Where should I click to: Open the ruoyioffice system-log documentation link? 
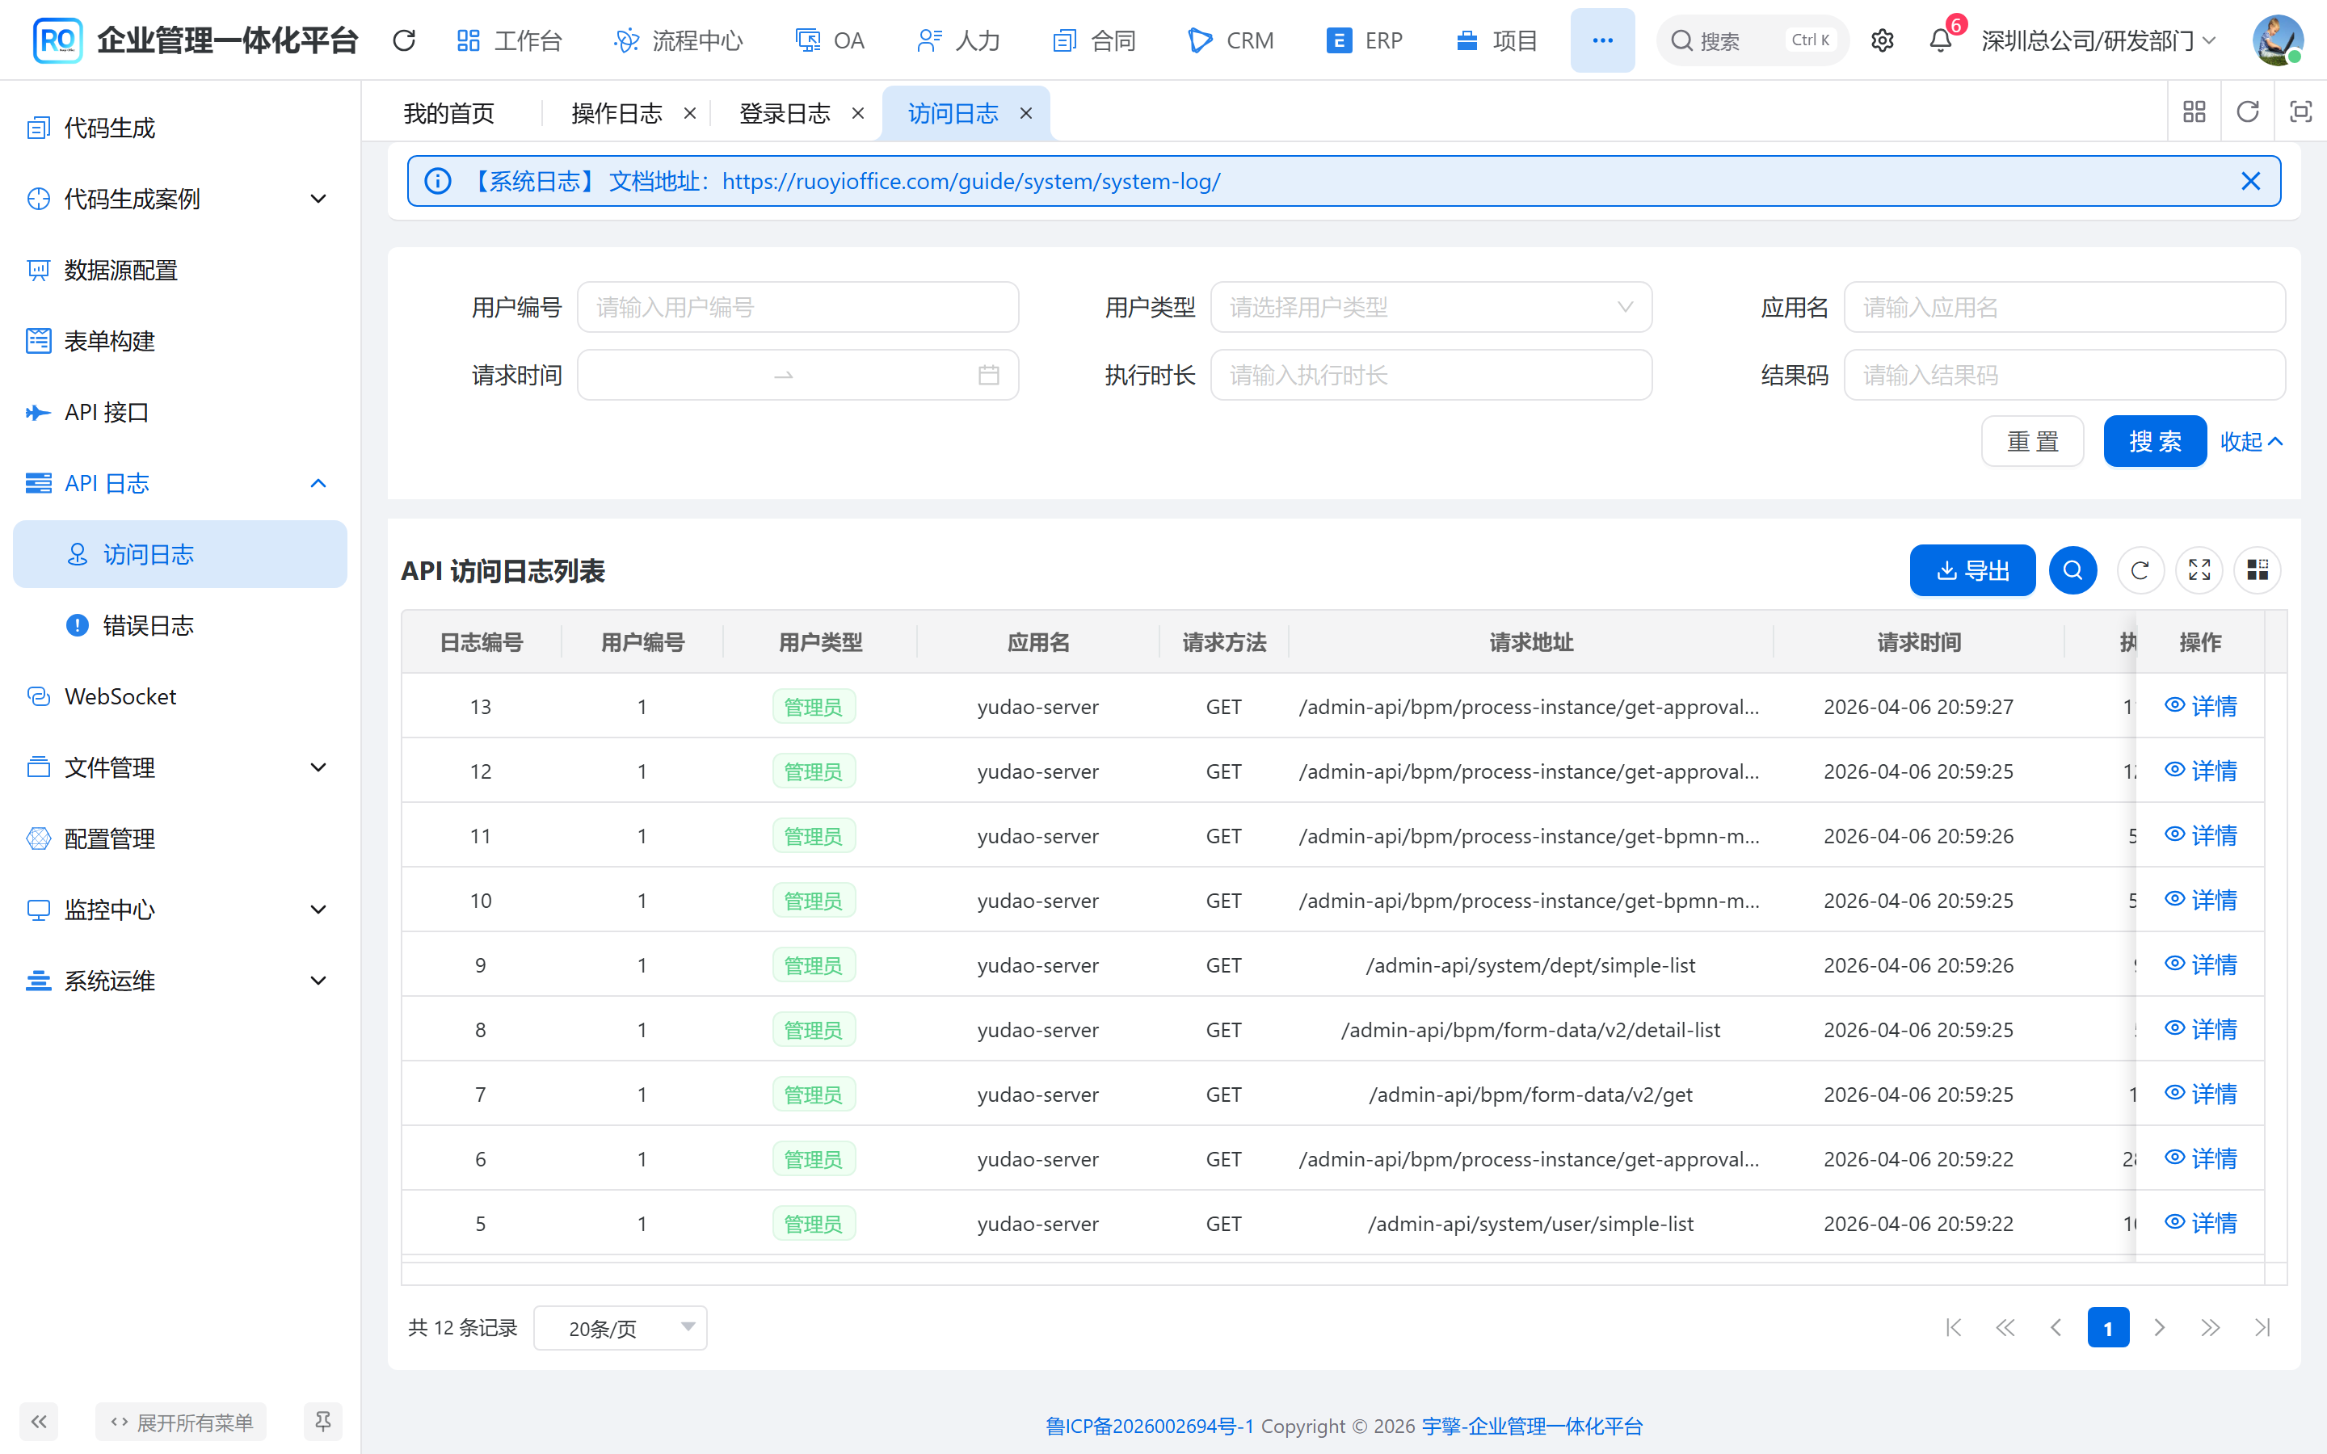pyautogui.click(x=971, y=181)
